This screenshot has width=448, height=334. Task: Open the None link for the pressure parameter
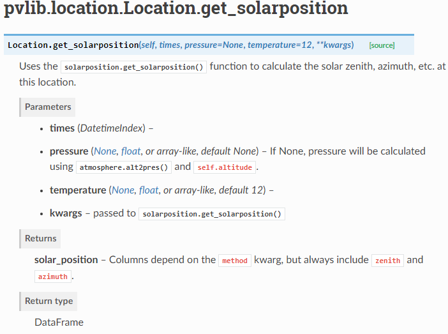pos(104,151)
